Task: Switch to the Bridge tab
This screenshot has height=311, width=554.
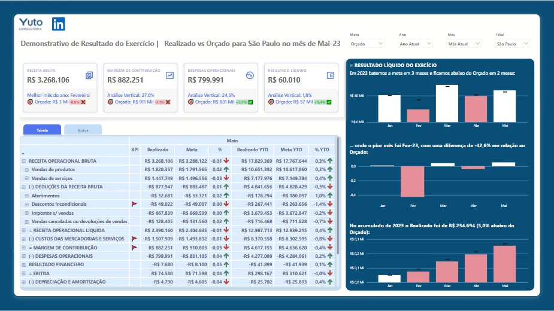Action: (x=83, y=130)
